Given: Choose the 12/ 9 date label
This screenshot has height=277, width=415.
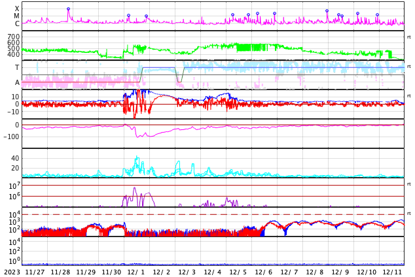Looking at the screenshot, I should coord(340,272).
